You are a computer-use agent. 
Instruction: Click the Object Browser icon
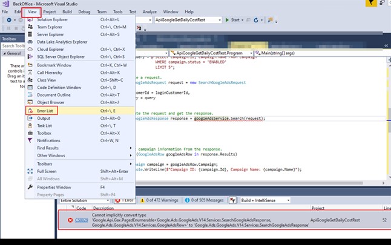tap(30, 102)
